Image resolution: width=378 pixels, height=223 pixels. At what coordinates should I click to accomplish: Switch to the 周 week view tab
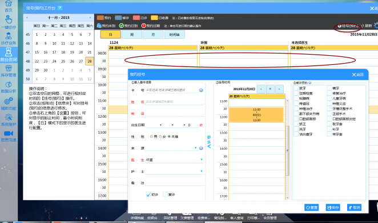click(x=132, y=35)
